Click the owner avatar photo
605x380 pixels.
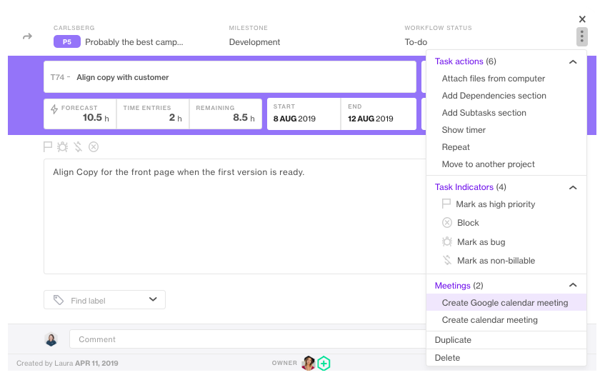point(309,363)
